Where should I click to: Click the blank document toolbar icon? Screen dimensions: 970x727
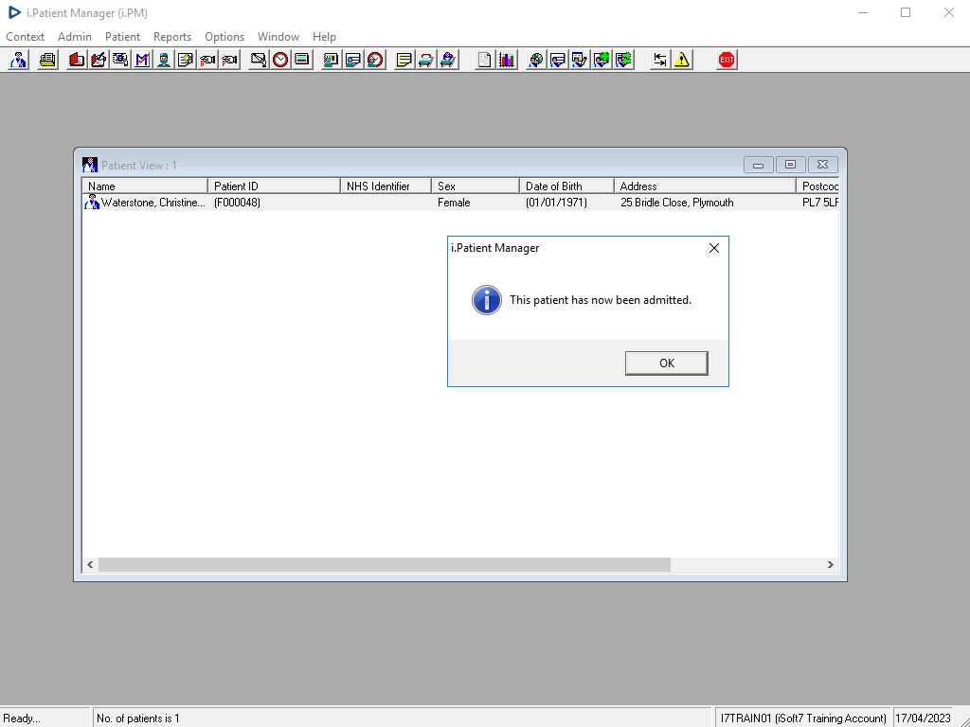(x=484, y=60)
